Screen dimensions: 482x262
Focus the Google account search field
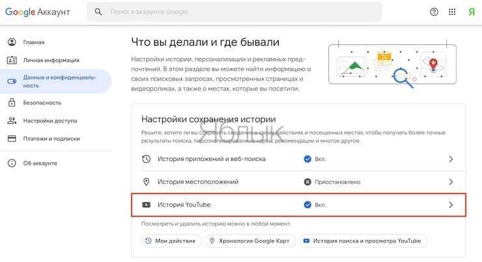point(234,12)
